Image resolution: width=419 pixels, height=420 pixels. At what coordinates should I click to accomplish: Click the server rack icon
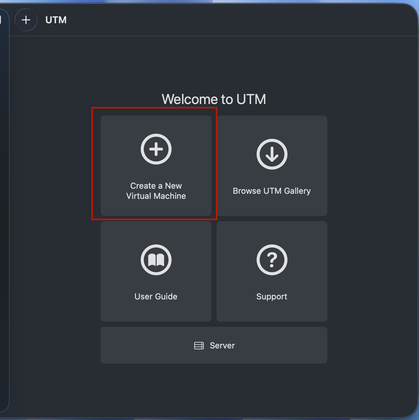pyautogui.click(x=199, y=346)
